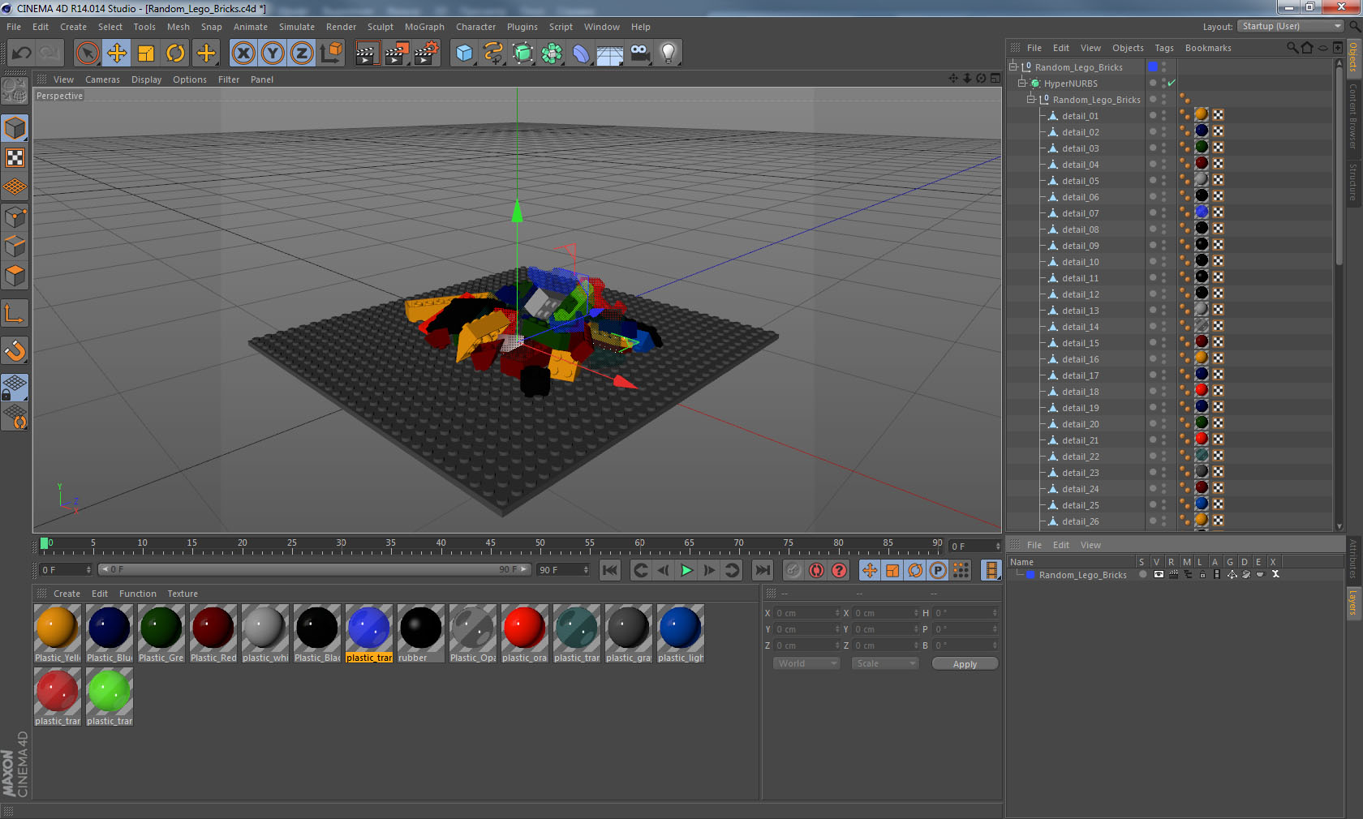Select the green transparent plastic material
Image resolution: width=1363 pixels, height=819 pixels.
[x=110, y=697]
